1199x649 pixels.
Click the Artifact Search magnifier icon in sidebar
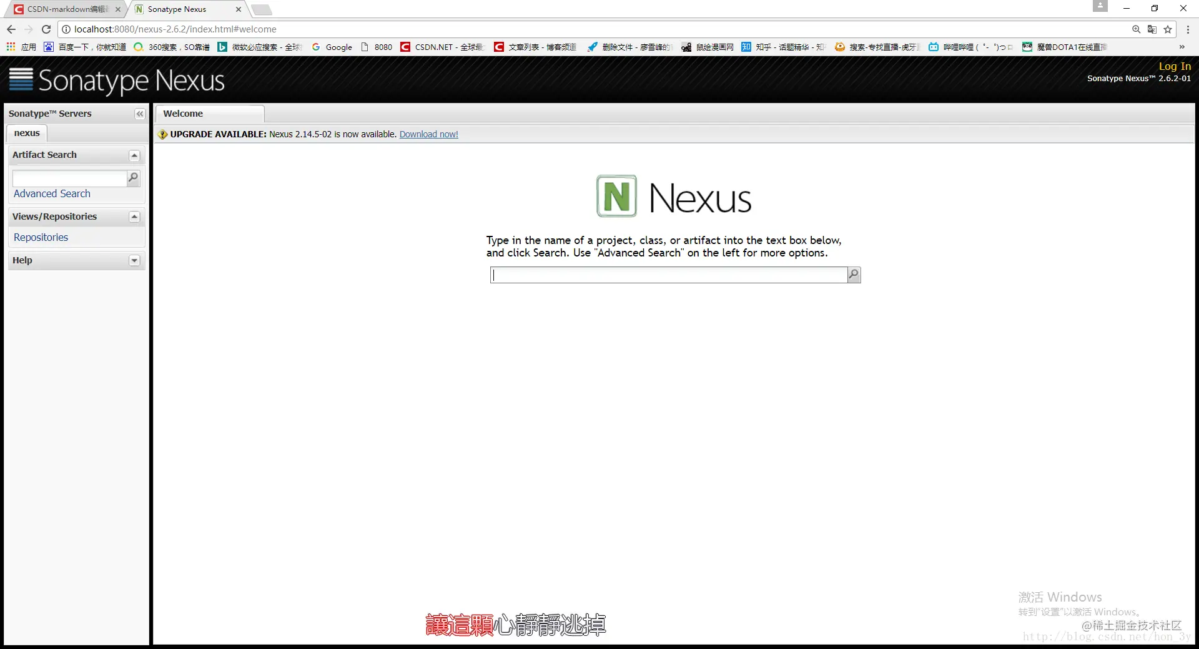(x=133, y=178)
